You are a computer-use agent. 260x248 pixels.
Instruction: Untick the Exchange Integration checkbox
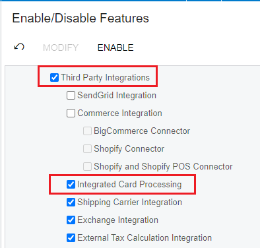coord(71,220)
